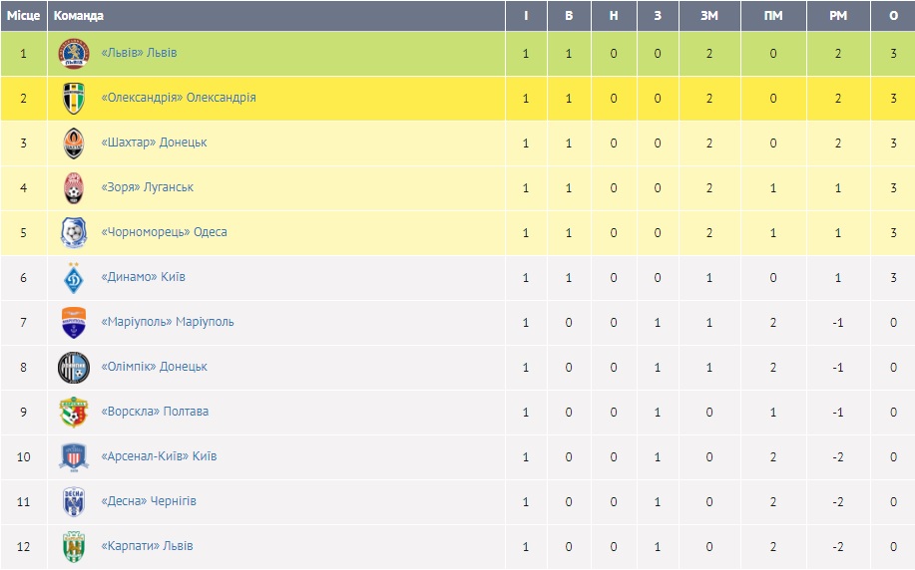
Task: Click the «Шахтар» Донецьк club logo
Action: [x=74, y=142]
